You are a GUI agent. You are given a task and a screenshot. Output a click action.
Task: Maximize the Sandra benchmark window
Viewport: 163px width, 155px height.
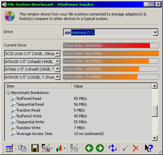152,4
